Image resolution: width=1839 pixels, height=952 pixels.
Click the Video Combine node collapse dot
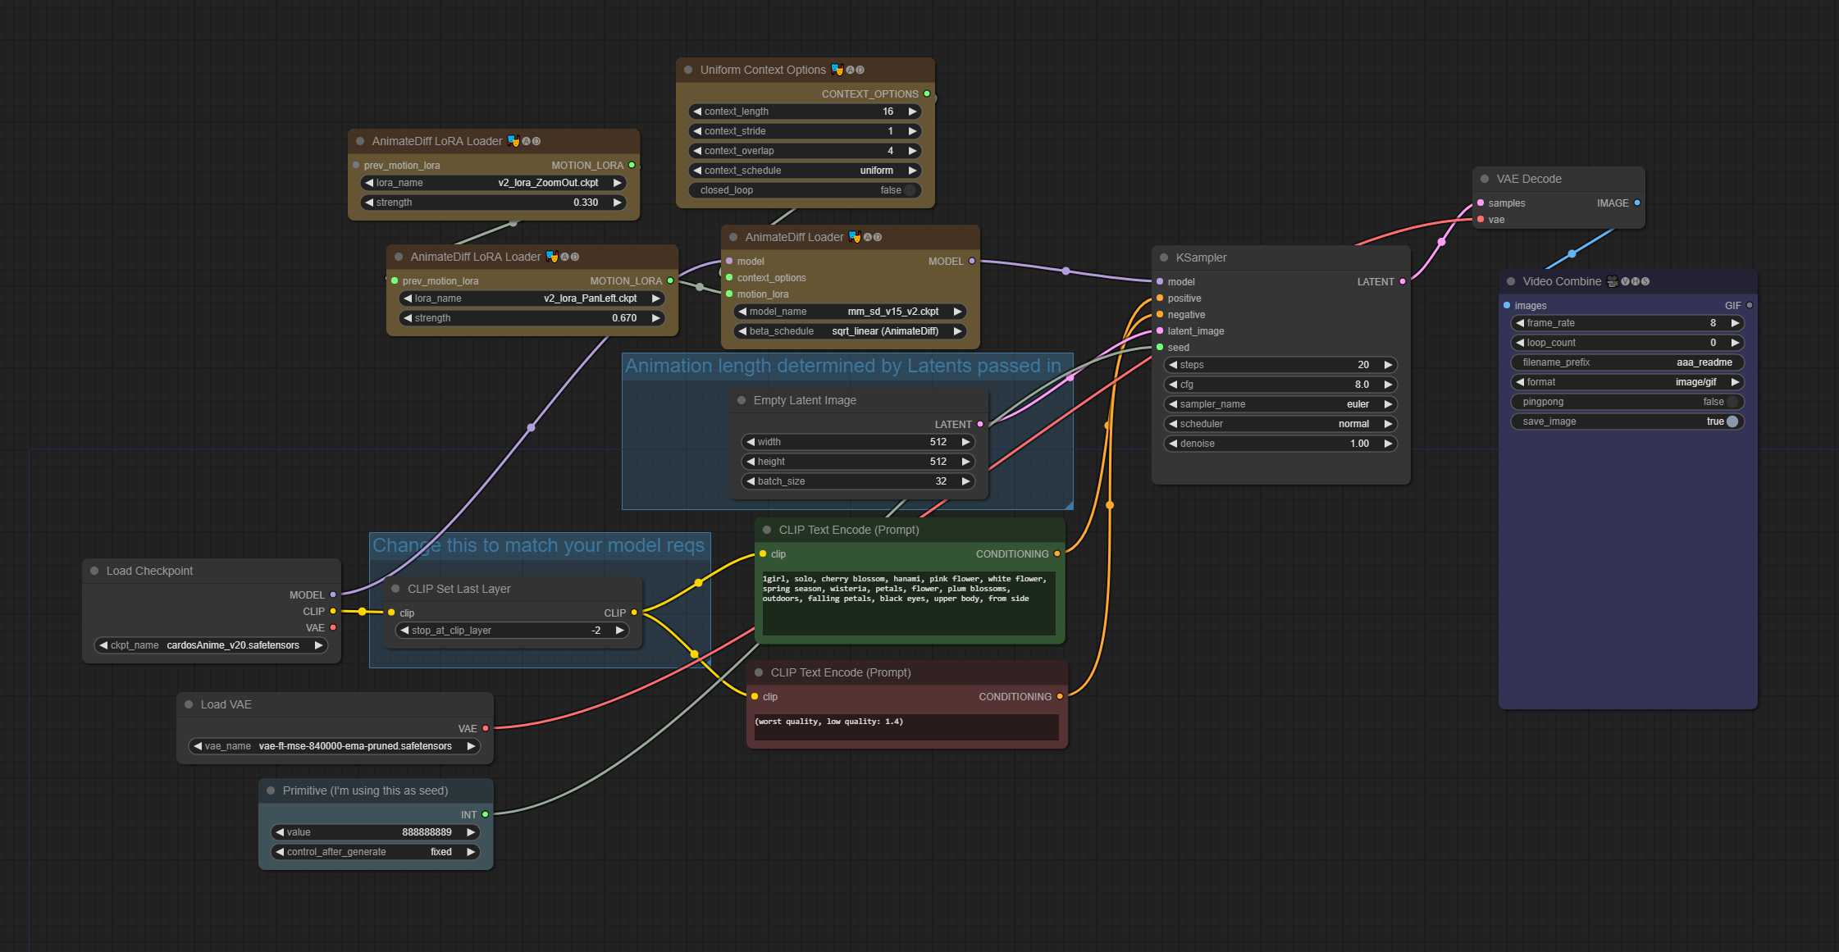coord(1510,281)
